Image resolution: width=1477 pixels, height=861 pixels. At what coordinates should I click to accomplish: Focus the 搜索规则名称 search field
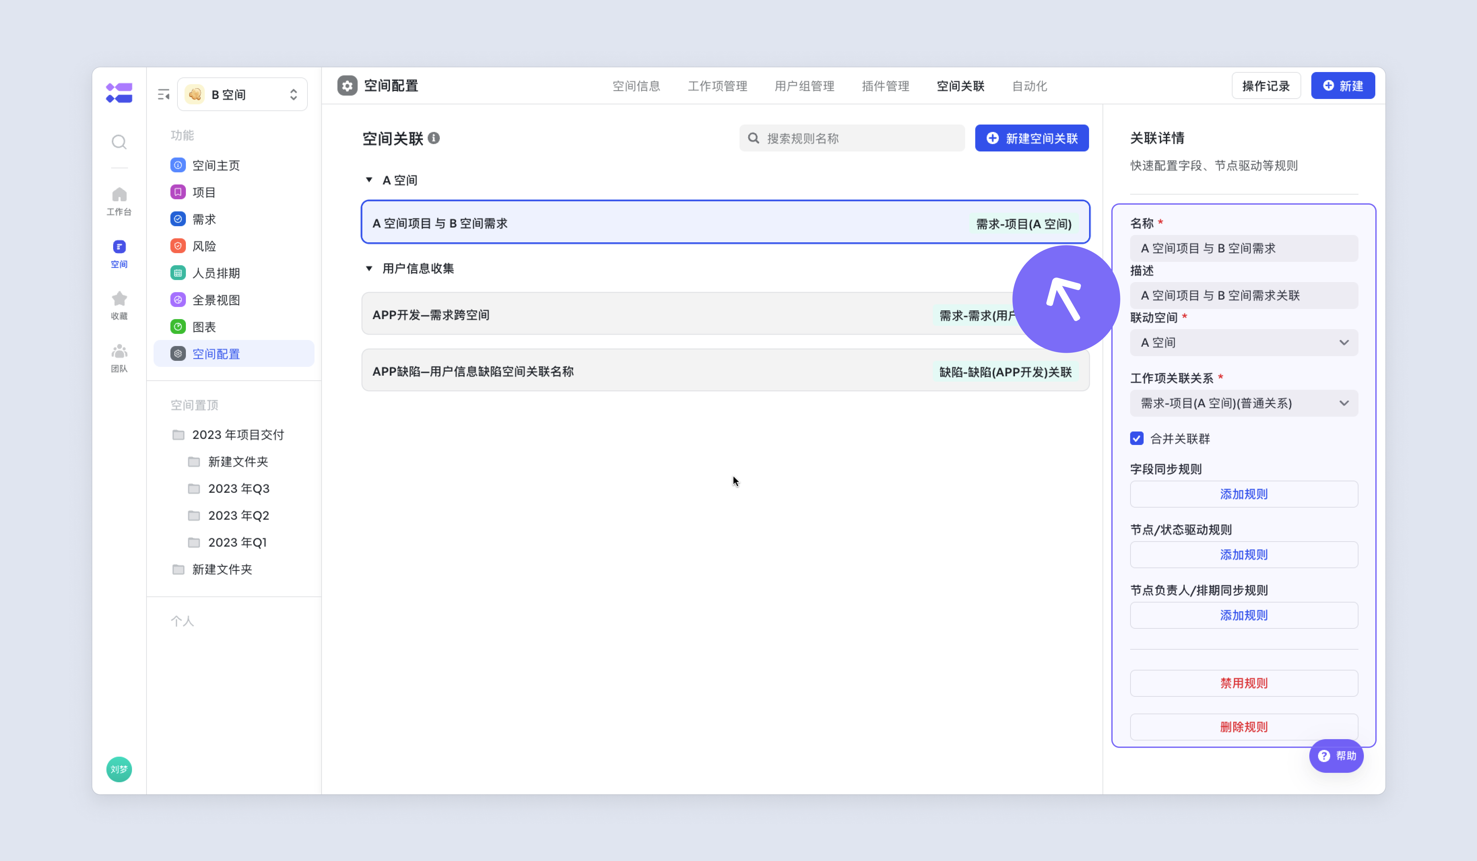tap(852, 138)
